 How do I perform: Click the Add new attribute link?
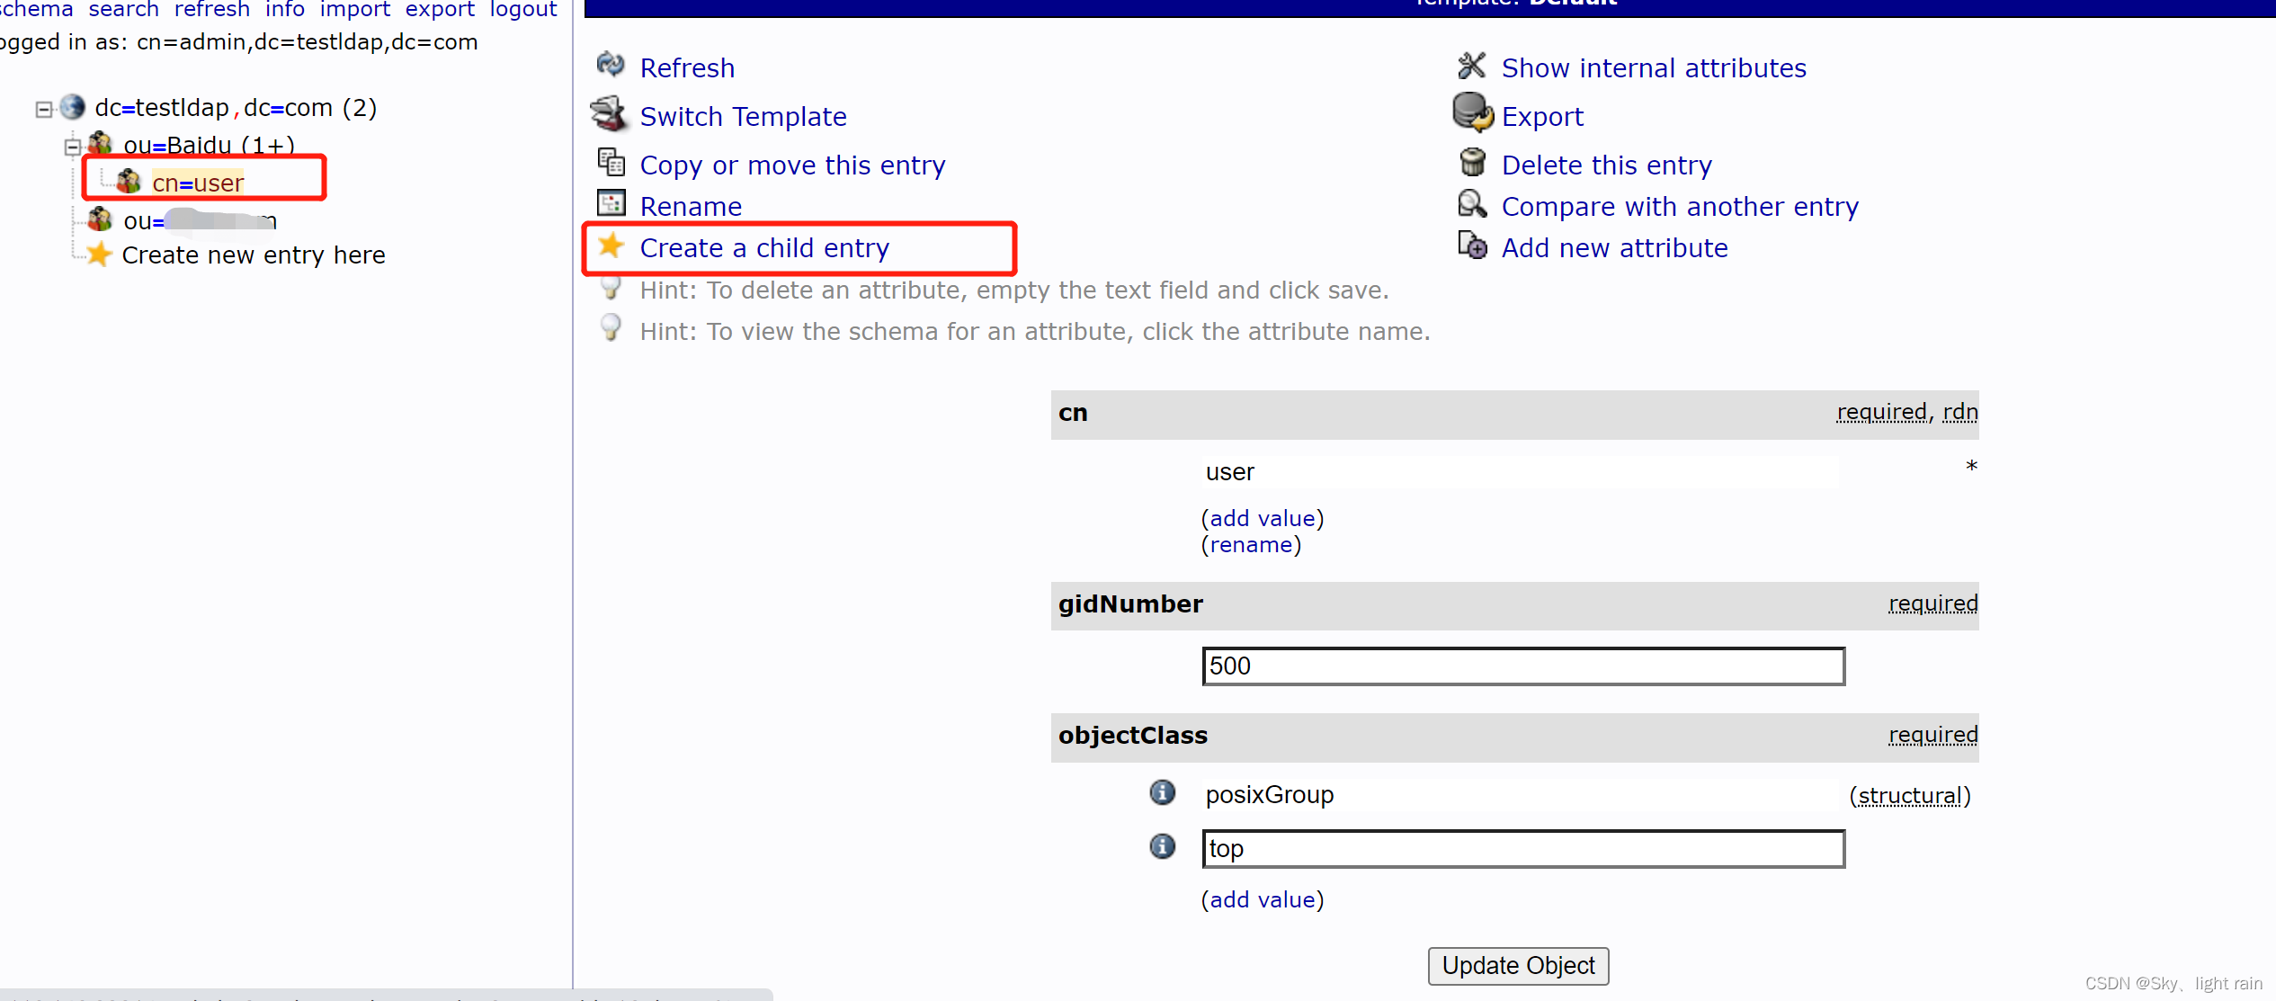pyautogui.click(x=1614, y=246)
